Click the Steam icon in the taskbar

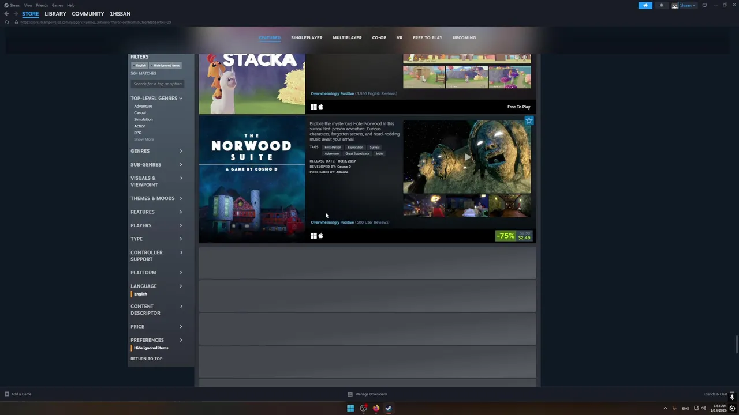389,408
